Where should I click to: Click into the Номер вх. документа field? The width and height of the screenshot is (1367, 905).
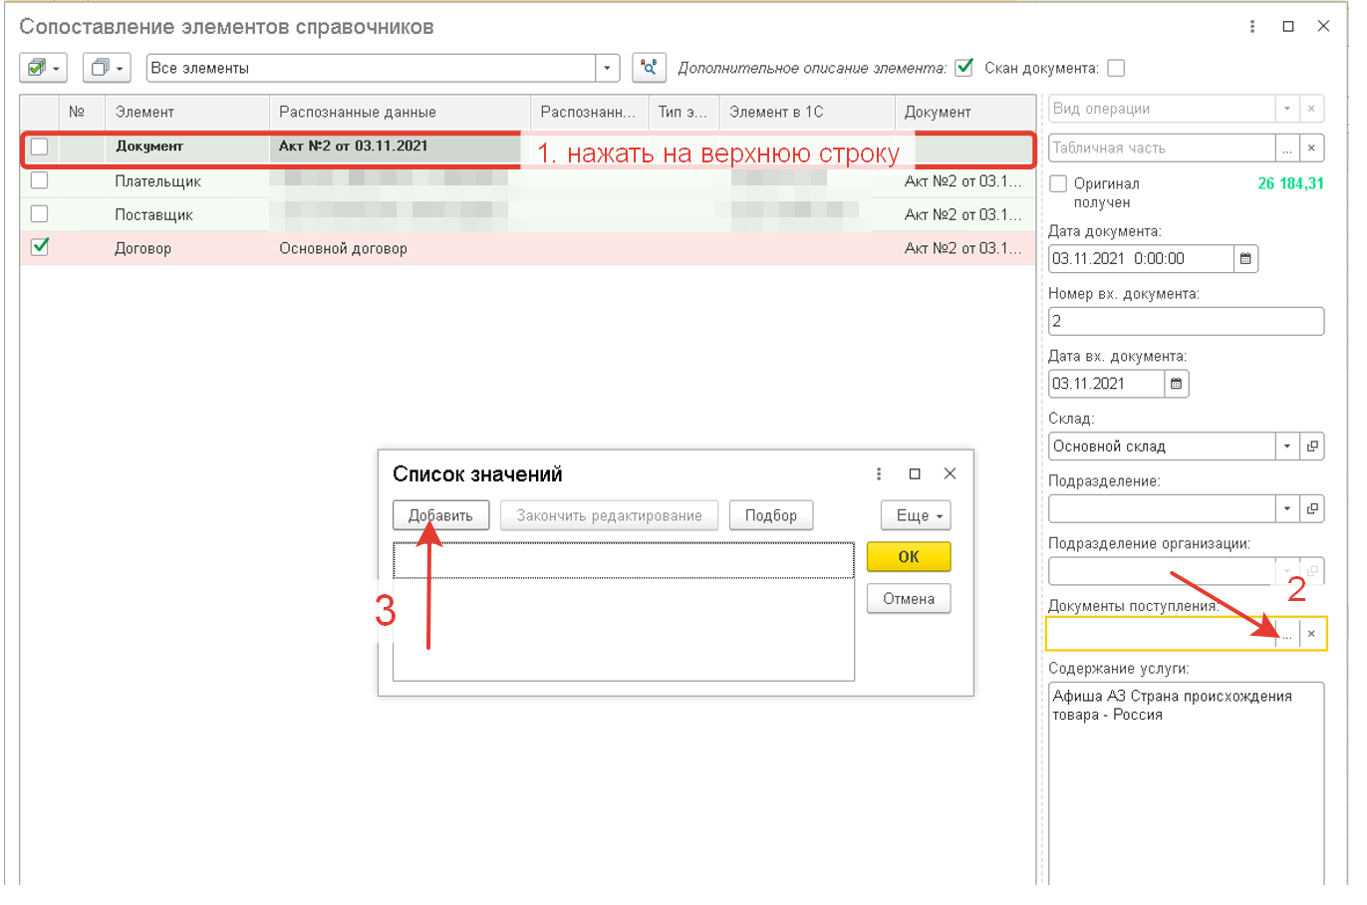(x=1186, y=322)
